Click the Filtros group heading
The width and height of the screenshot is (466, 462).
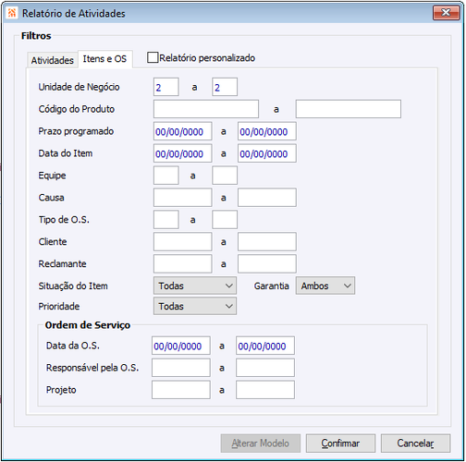pos(36,36)
